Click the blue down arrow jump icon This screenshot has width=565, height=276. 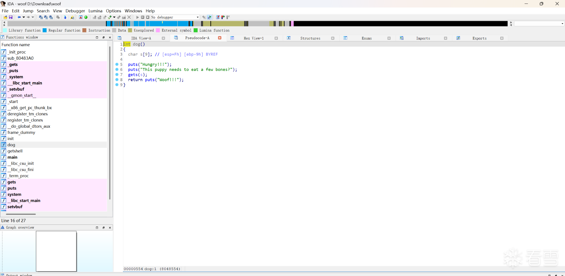(x=65, y=17)
